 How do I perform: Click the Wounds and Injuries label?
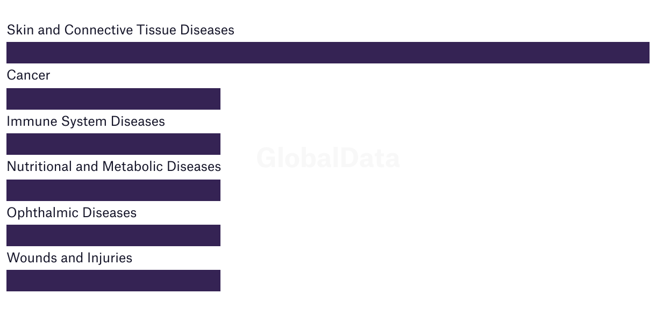tap(69, 258)
